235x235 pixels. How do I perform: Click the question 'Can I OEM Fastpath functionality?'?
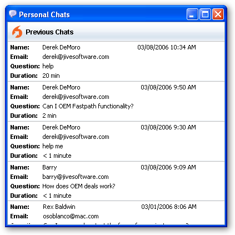[88, 106]
